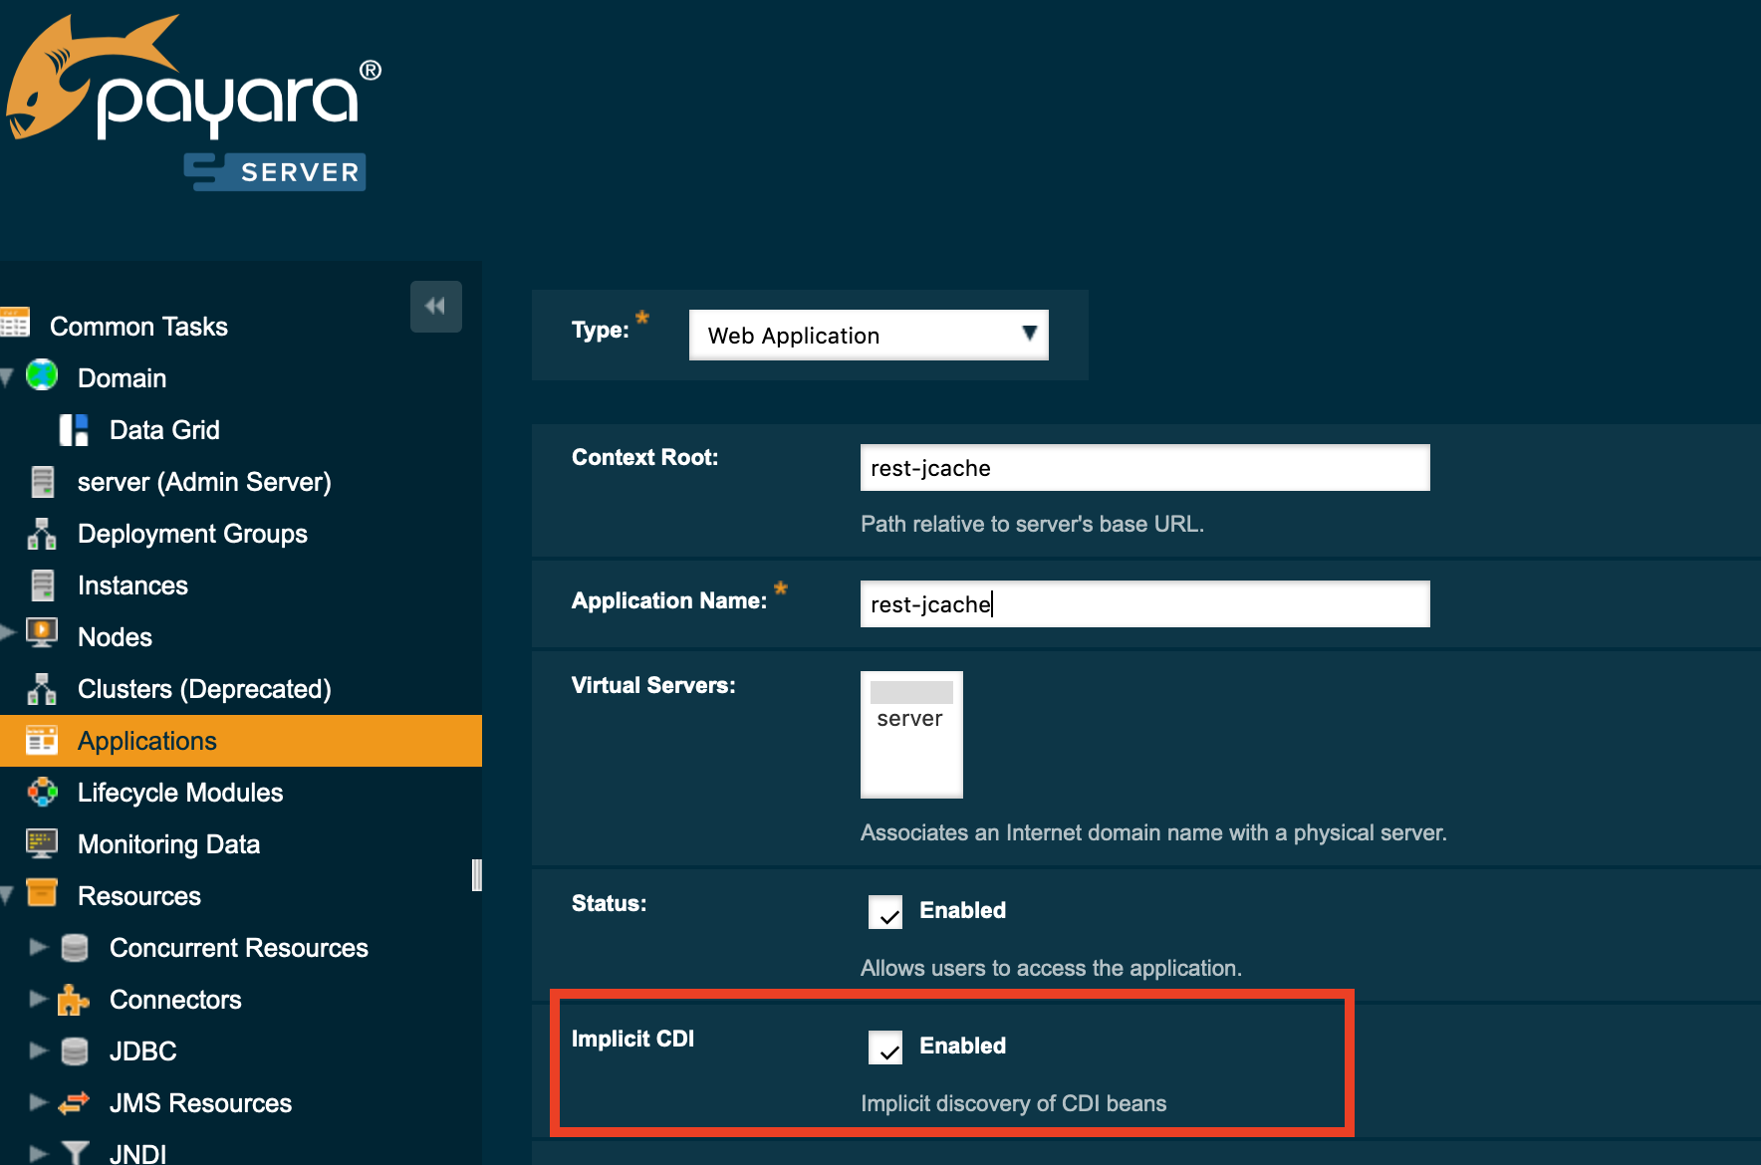Click the Lifecycle Modules icon
1761x1165 pixels.
(42, 793)
